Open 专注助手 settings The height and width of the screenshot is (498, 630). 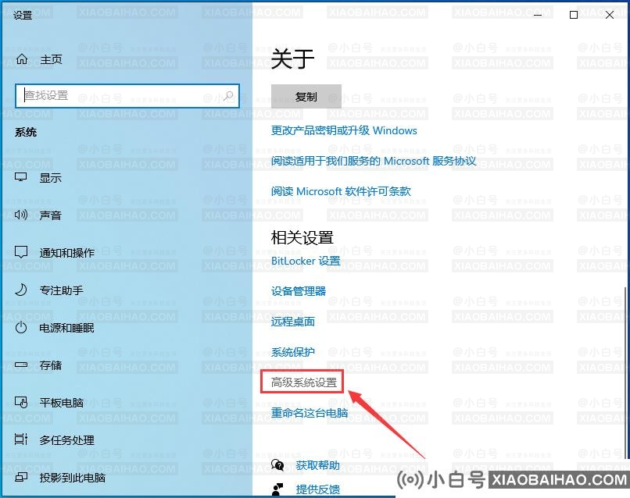click(x=61, y=290)
